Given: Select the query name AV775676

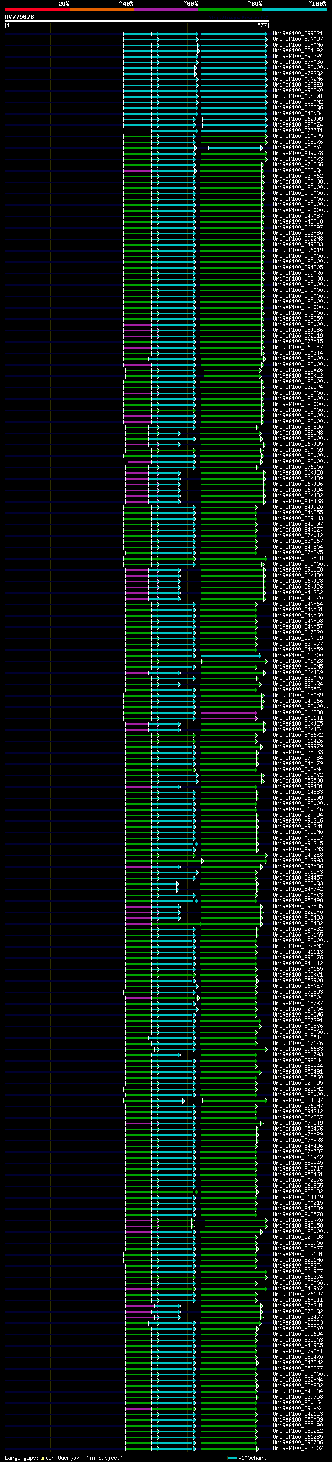Looking at the screenshot, I should pyautogui.click(x=19, y=17).
